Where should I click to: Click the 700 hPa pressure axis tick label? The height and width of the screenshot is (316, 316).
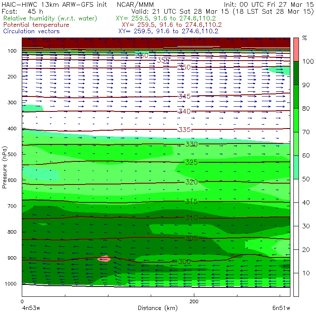(x=12, y=206)
